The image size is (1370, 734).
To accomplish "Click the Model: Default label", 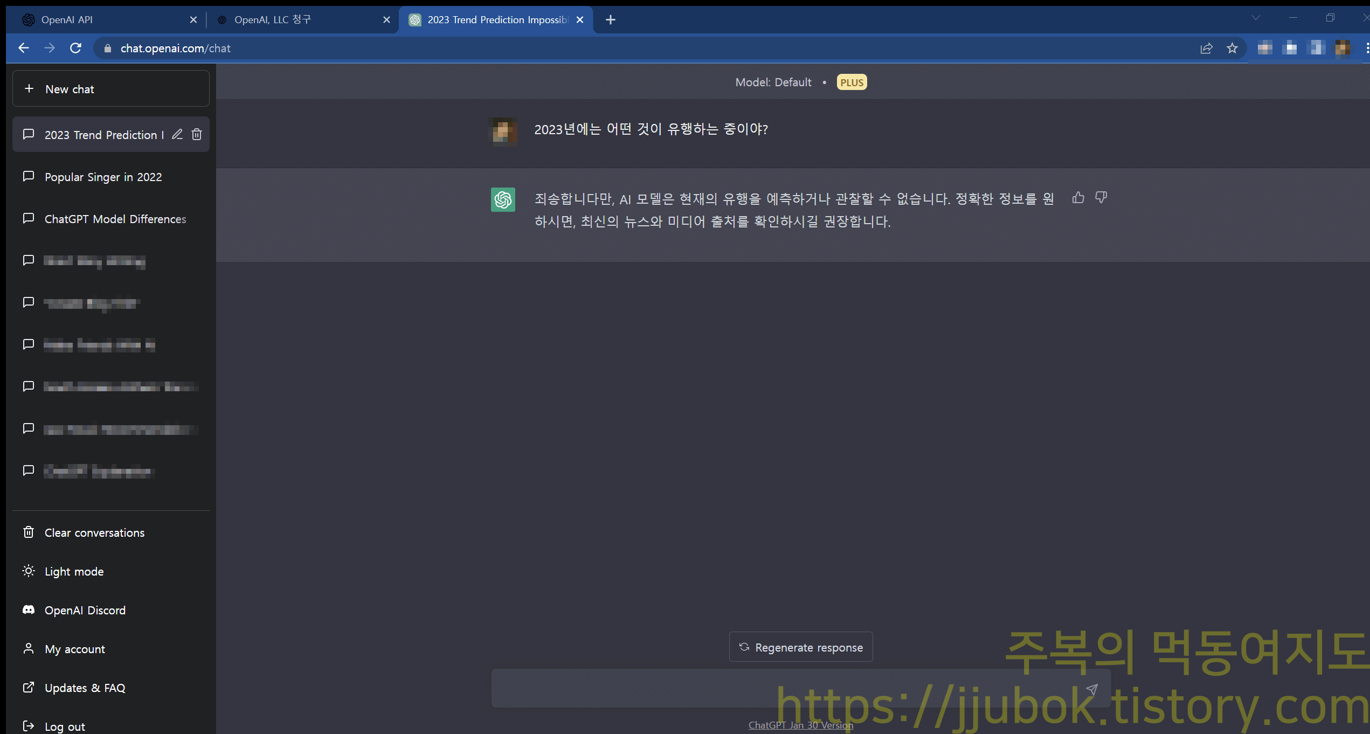I will pyautogui.click(x=773, y=82).
